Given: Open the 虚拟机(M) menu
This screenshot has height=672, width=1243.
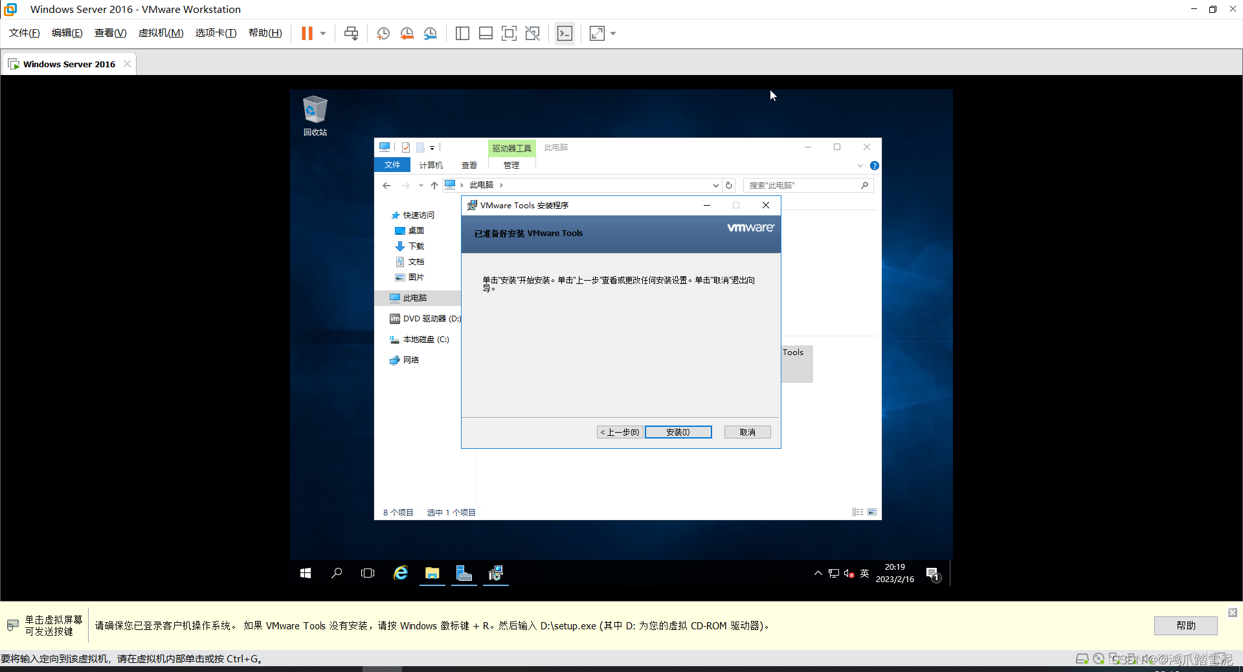Looking at the screenshot, I should coord(161,33).
